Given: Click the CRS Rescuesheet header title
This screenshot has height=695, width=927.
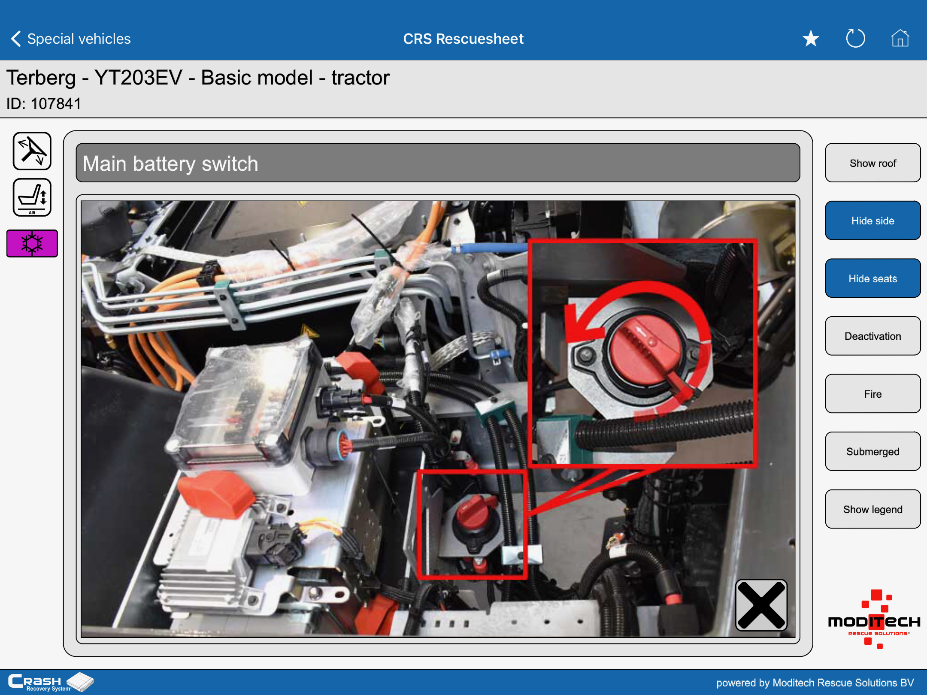Looking at the screenshot, I should coord(463,39).
